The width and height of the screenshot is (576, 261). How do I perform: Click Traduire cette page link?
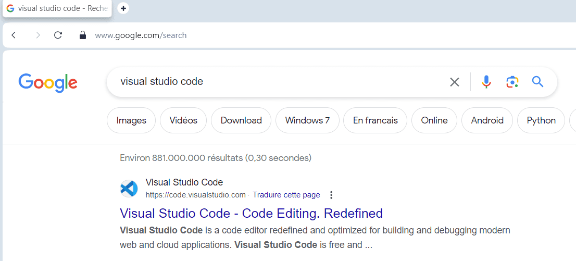point(286,195)
